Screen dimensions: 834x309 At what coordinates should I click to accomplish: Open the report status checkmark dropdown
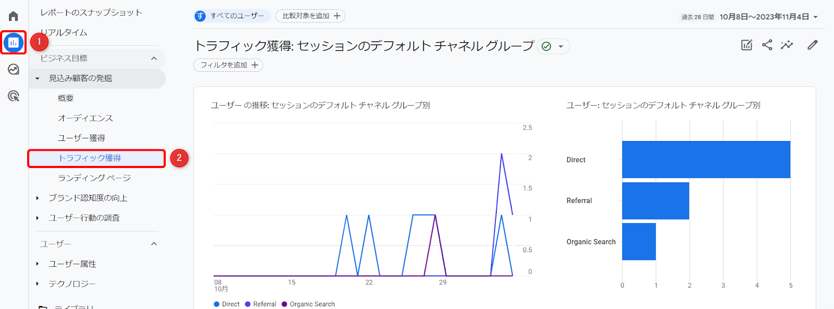point(553,46)
